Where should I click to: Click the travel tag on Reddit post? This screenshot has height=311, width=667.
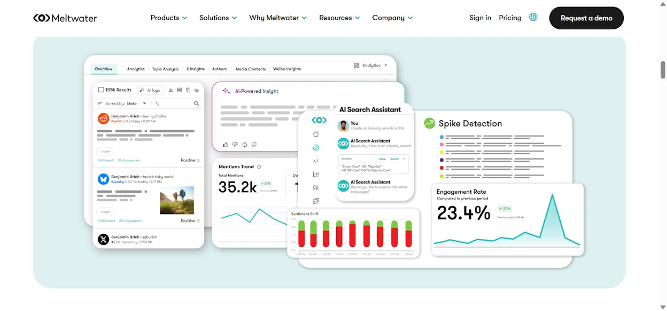coord(106,151)
